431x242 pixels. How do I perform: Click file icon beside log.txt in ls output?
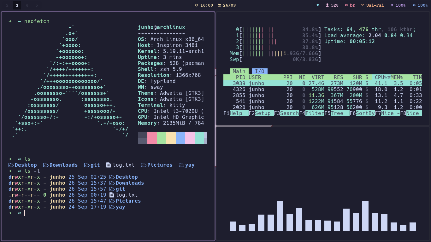tap(109, 165)
